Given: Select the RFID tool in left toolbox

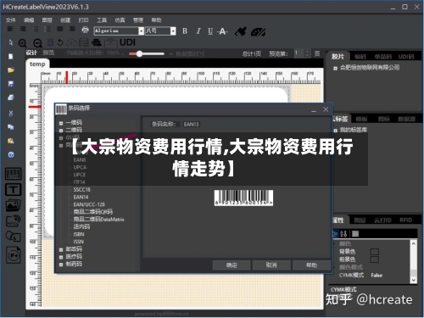Looking at the screenshot, I should [13, 221].
